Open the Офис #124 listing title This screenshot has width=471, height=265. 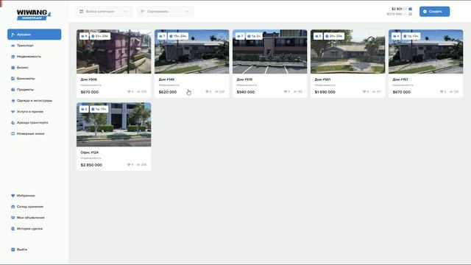click(90, 152)
